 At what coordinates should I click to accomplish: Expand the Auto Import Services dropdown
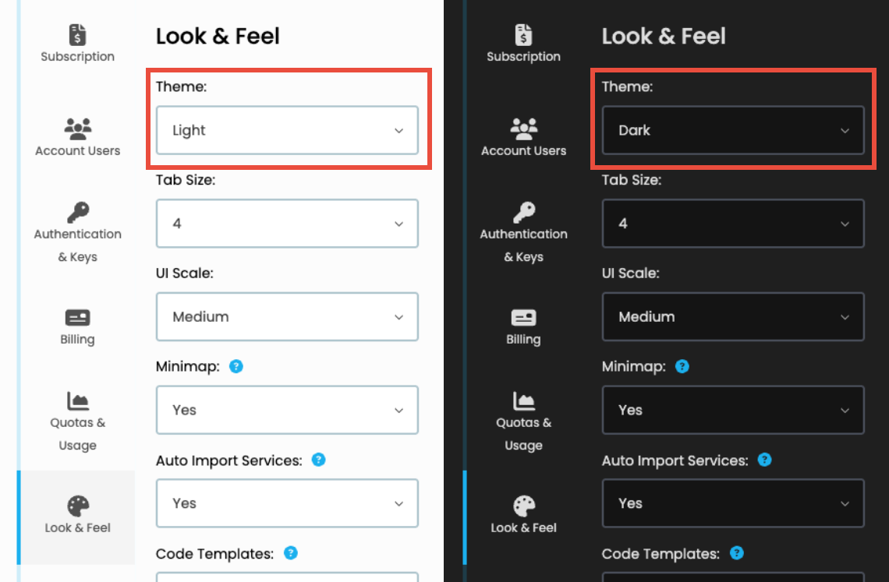287,503
